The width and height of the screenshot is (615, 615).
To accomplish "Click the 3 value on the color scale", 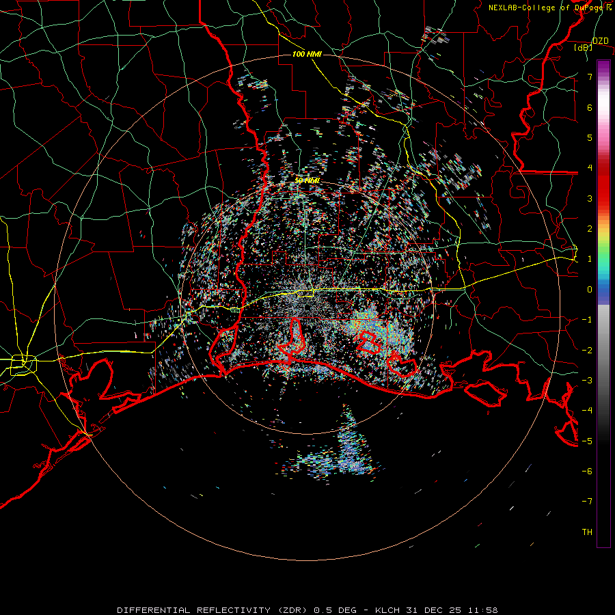I will click(x=590, y=198).
